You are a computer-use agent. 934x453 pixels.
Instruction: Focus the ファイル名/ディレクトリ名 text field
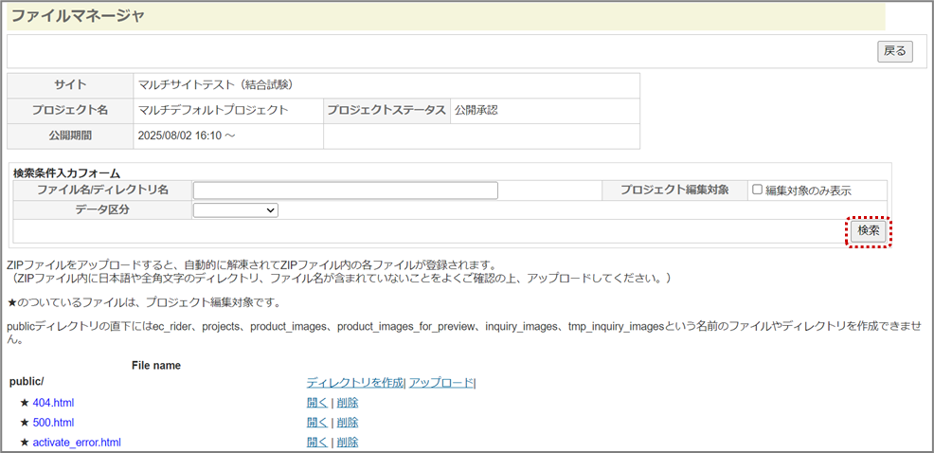coord(345,190)
